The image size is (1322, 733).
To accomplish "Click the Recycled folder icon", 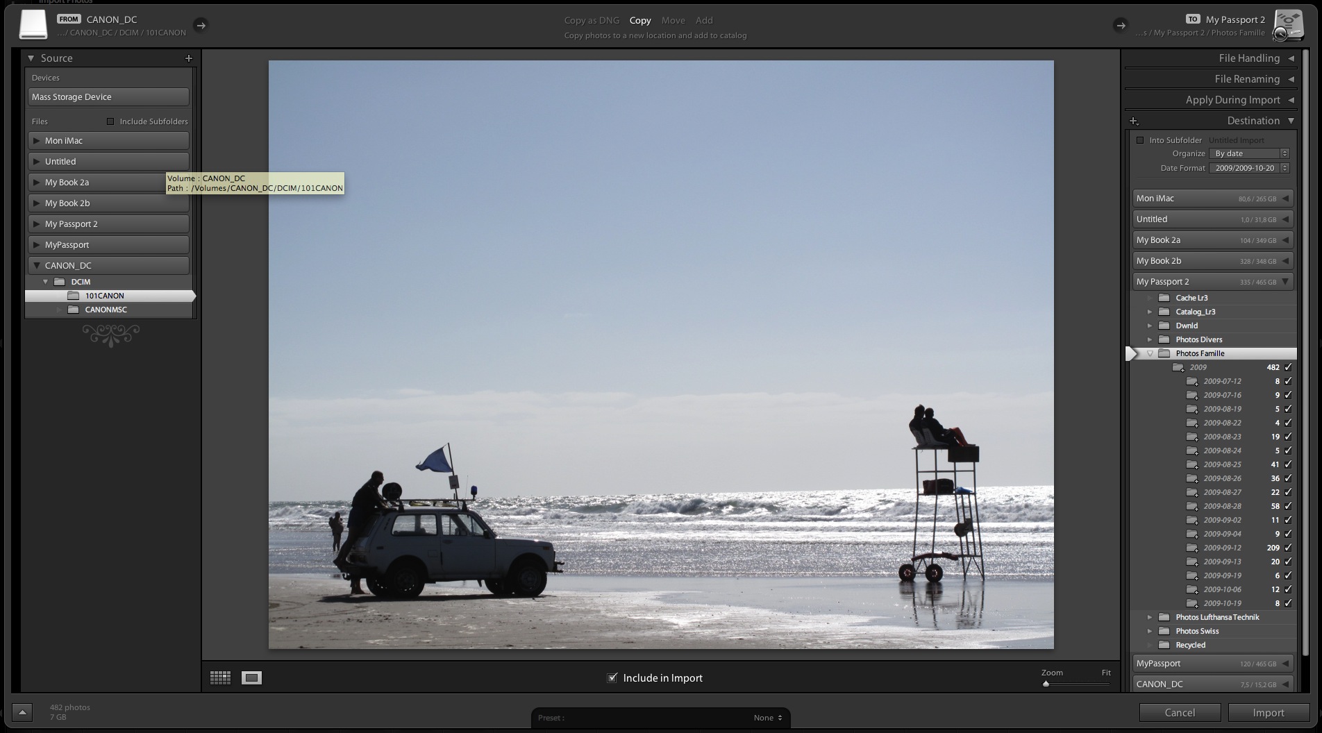I will click(1164, 645).
